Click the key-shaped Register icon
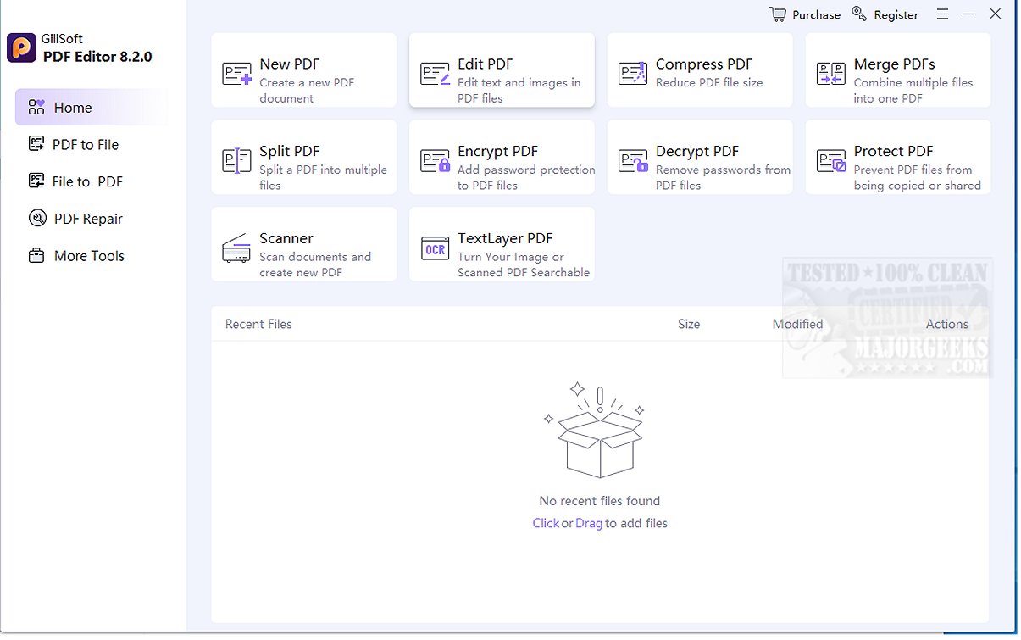This screenshot has height=640, width=1021. [x=858, y=14]
